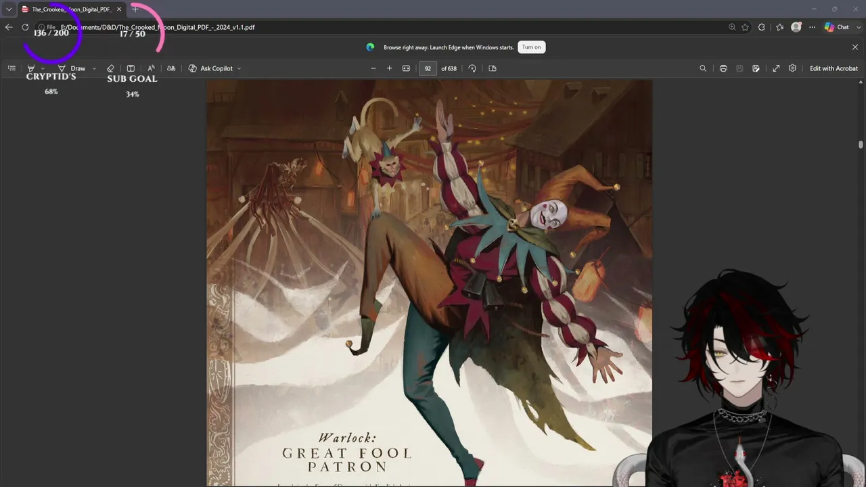
Task: Add this page to favorites star
Action: click(745, 27)
